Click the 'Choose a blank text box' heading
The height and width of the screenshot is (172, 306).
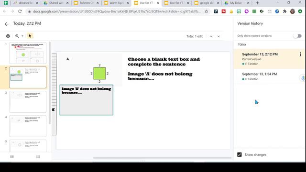[x=164, y=62]
